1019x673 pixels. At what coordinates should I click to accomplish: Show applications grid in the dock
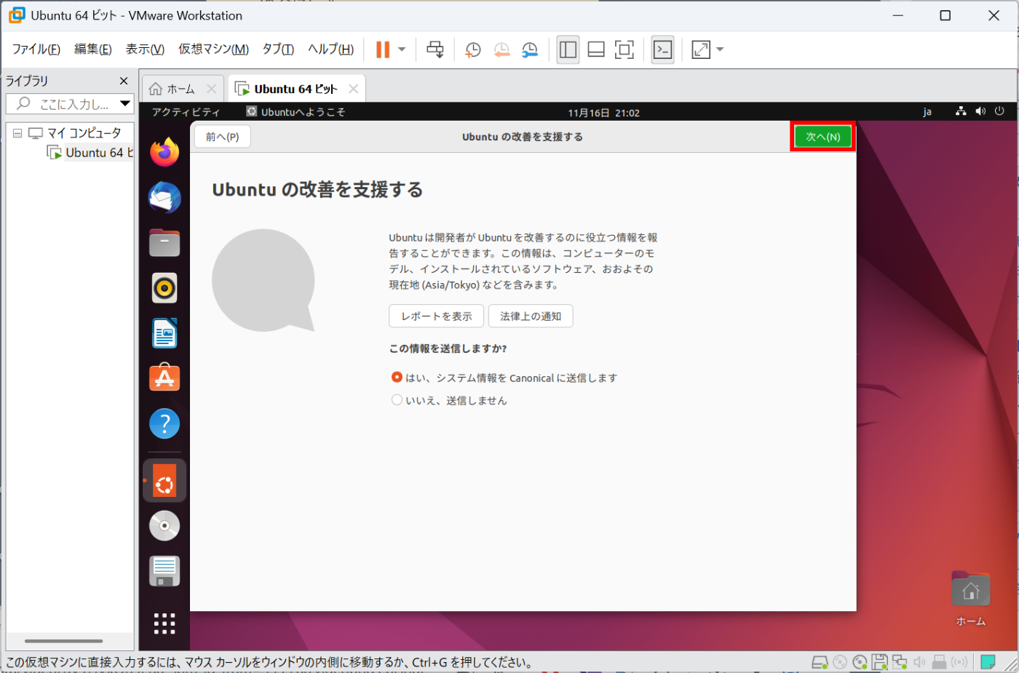pyautogui.click(x=164, y=624)
